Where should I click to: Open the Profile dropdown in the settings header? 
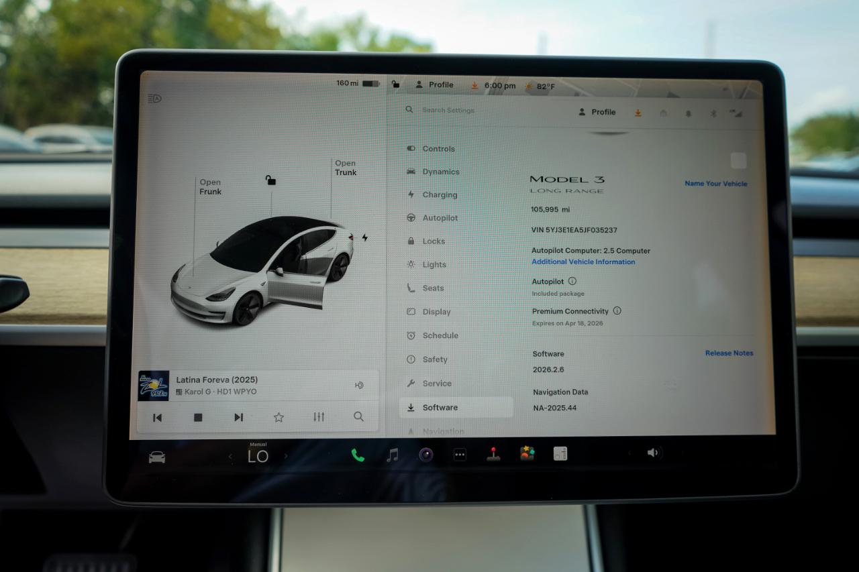pos(597,112)
